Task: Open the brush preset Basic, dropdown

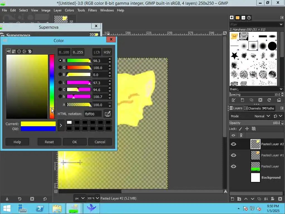Action: tap(256, 89)
